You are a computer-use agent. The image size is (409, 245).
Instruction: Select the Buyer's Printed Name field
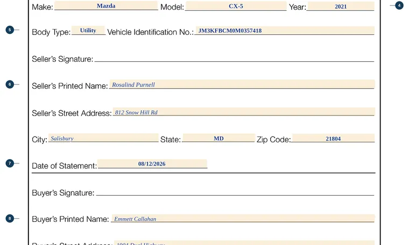(x=243, y=219)
